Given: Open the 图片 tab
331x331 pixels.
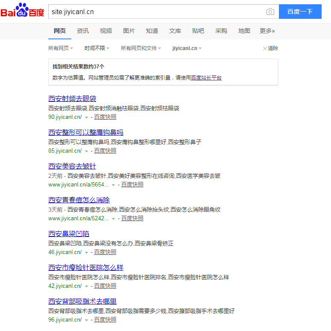Looking at the screenshot, I should coord(129,31).
